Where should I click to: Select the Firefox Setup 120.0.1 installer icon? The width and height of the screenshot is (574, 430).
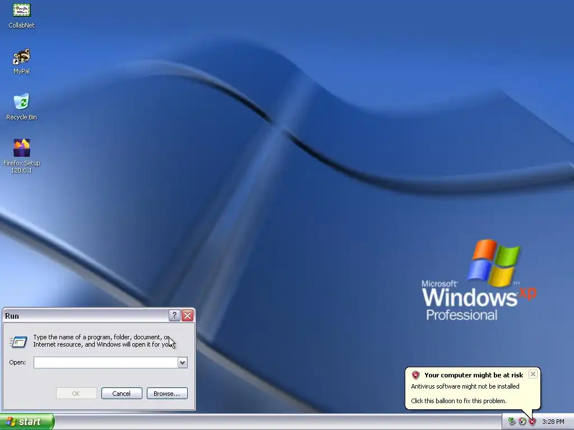coord(21,156)
